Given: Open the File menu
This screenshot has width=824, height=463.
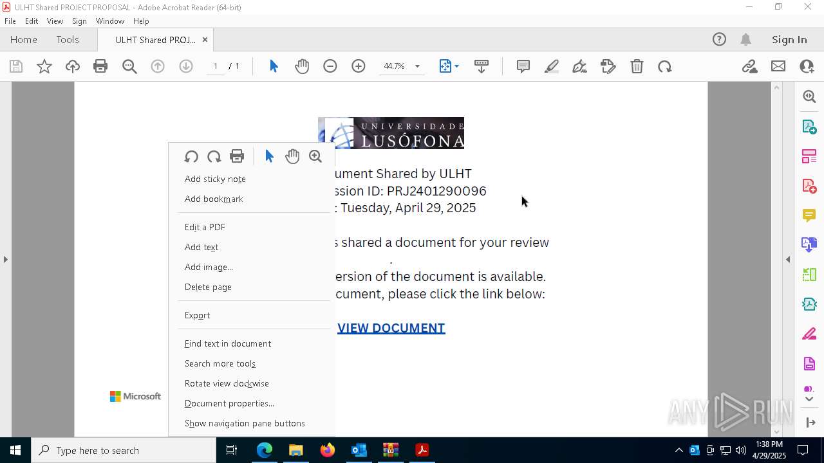Looking at the screenshot, I should coord(10,21).
